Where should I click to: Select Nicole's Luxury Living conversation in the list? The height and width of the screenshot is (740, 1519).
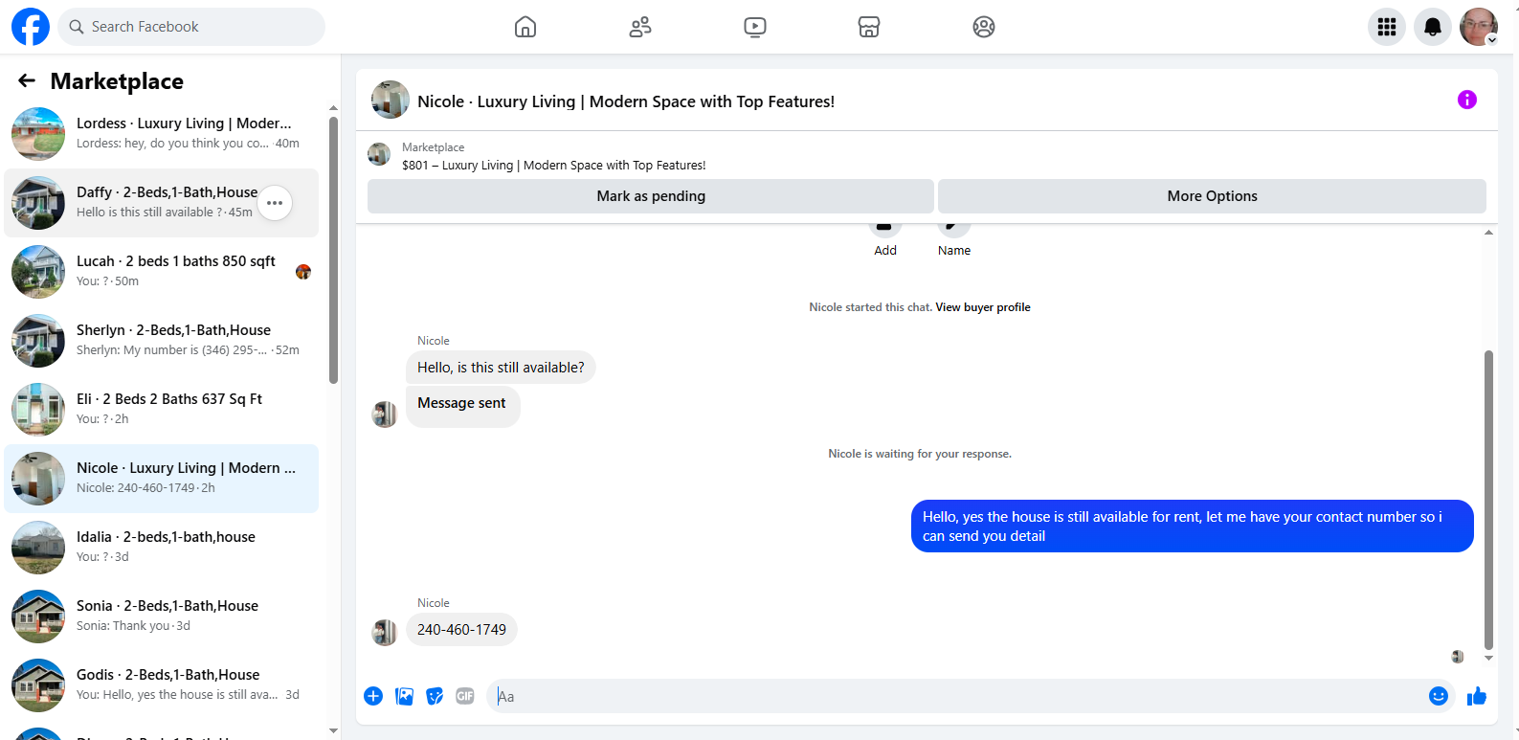tap(161, 479)
